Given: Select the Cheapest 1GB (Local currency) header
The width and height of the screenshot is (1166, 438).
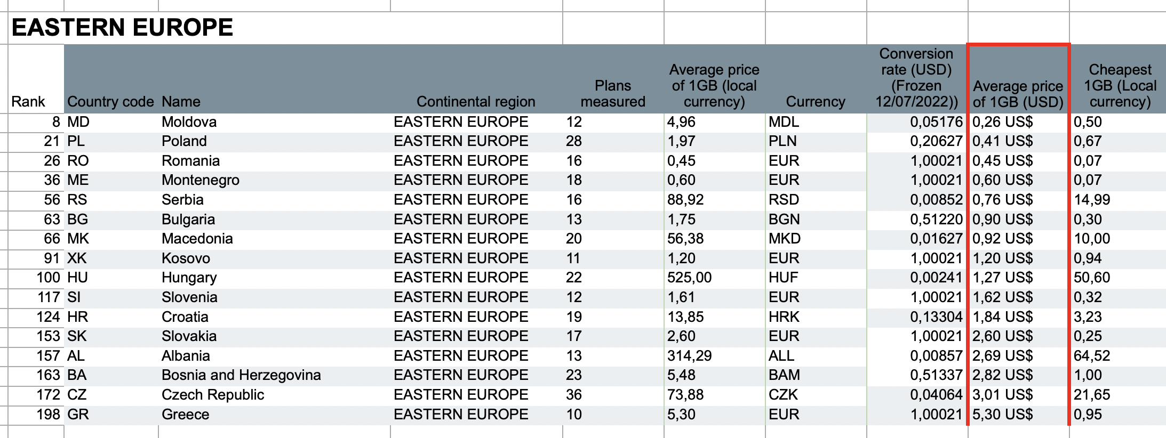Looking at the screenshot, I should [x=1120, y=79].
